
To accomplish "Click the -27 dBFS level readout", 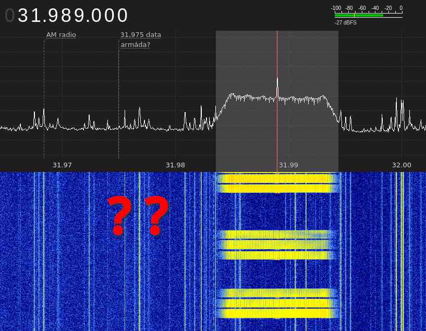I will (x=345, y=23).
